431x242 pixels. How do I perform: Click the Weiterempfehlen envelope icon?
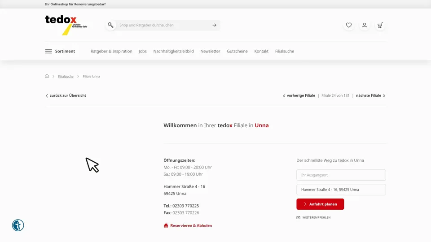coord(298,218)
